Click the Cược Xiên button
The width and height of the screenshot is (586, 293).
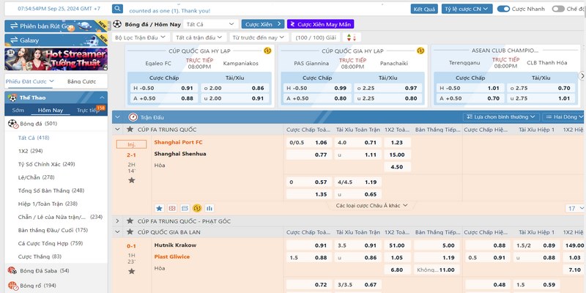[x=263, y=24]
